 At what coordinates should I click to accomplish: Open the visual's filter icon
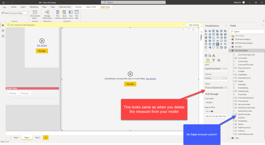[x=189, y=29]
